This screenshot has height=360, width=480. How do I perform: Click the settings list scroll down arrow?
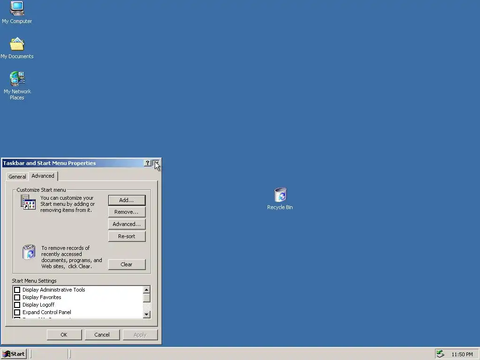[x=147, y=315]
